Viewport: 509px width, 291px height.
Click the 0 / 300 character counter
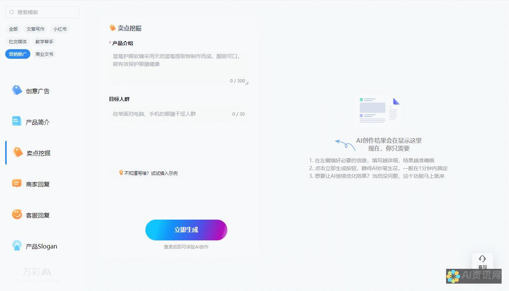(238, 81)
